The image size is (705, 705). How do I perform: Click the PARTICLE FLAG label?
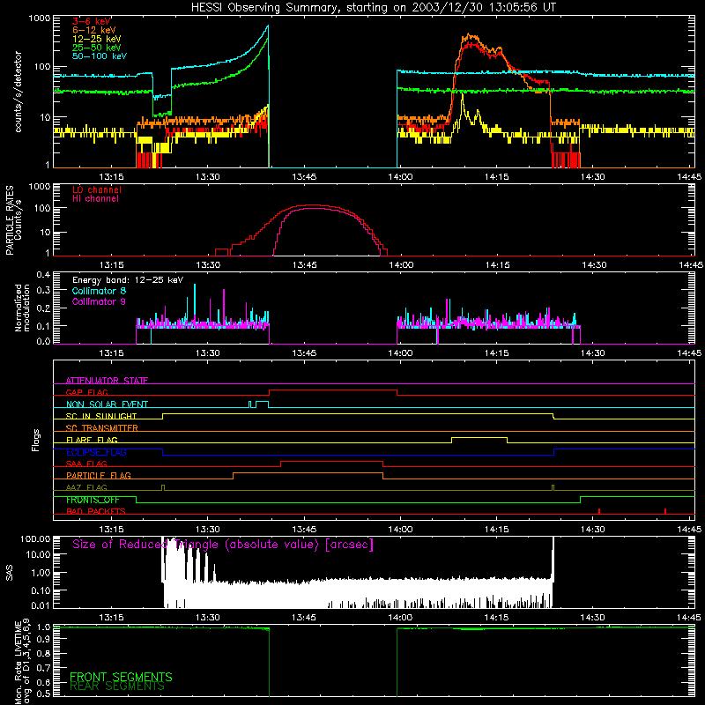(99, 475)
